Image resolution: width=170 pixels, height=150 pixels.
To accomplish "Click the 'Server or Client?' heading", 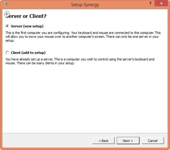I will click(x=26, y=16).
